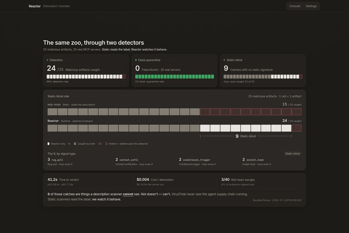
Task: Click the 'Static-blind rate' panel title
Action: click(58, 96)
